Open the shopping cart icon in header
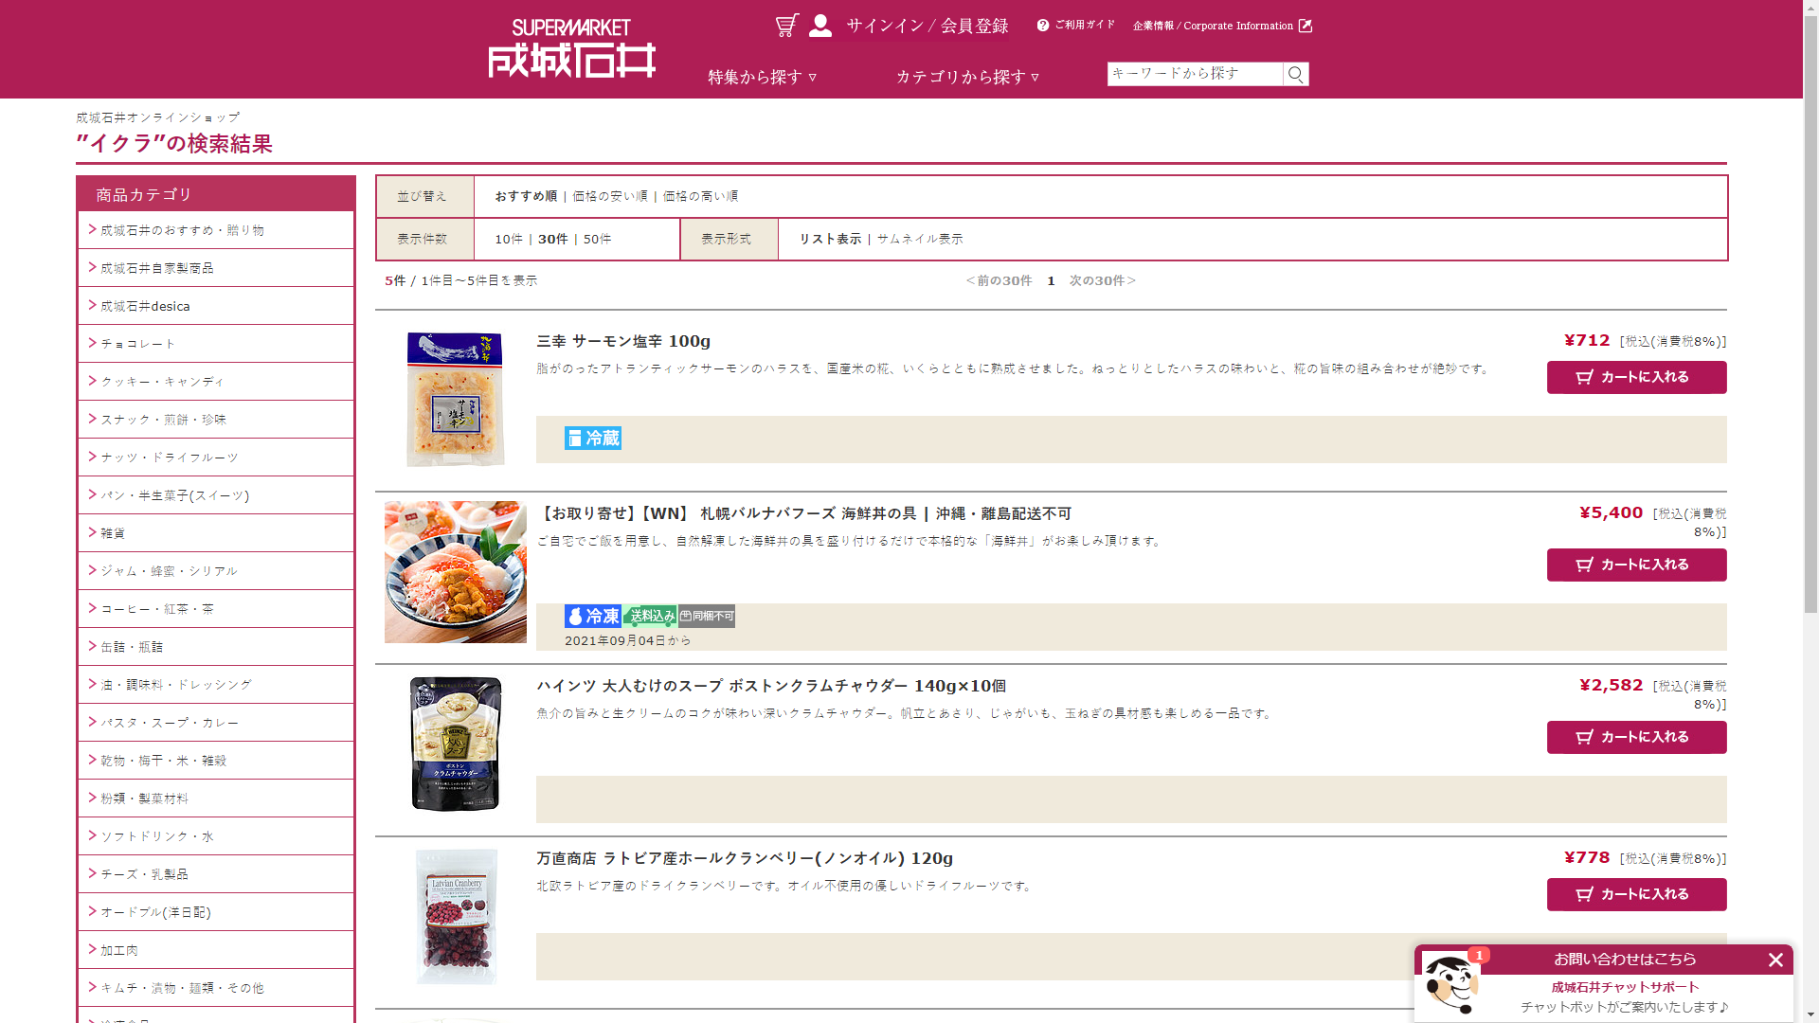 click(786, 26)
